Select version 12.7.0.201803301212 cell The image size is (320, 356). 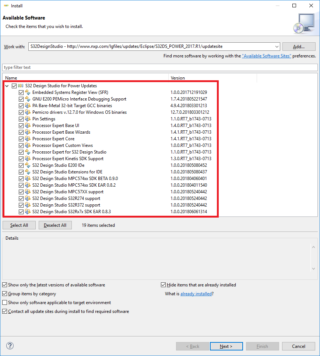coord(190,112)
